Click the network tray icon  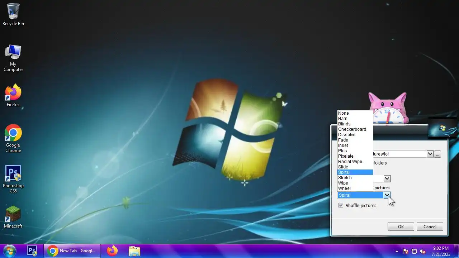click(414, 251)
